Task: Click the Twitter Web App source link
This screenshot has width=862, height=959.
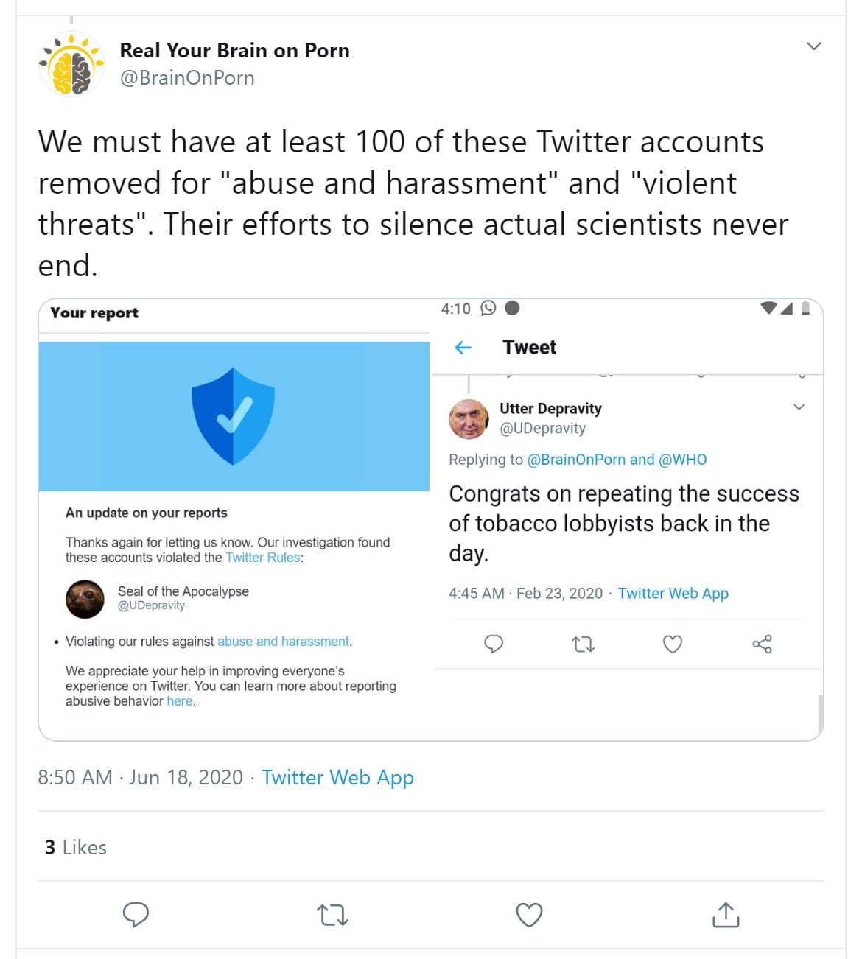Action: (x=337, y=777)
